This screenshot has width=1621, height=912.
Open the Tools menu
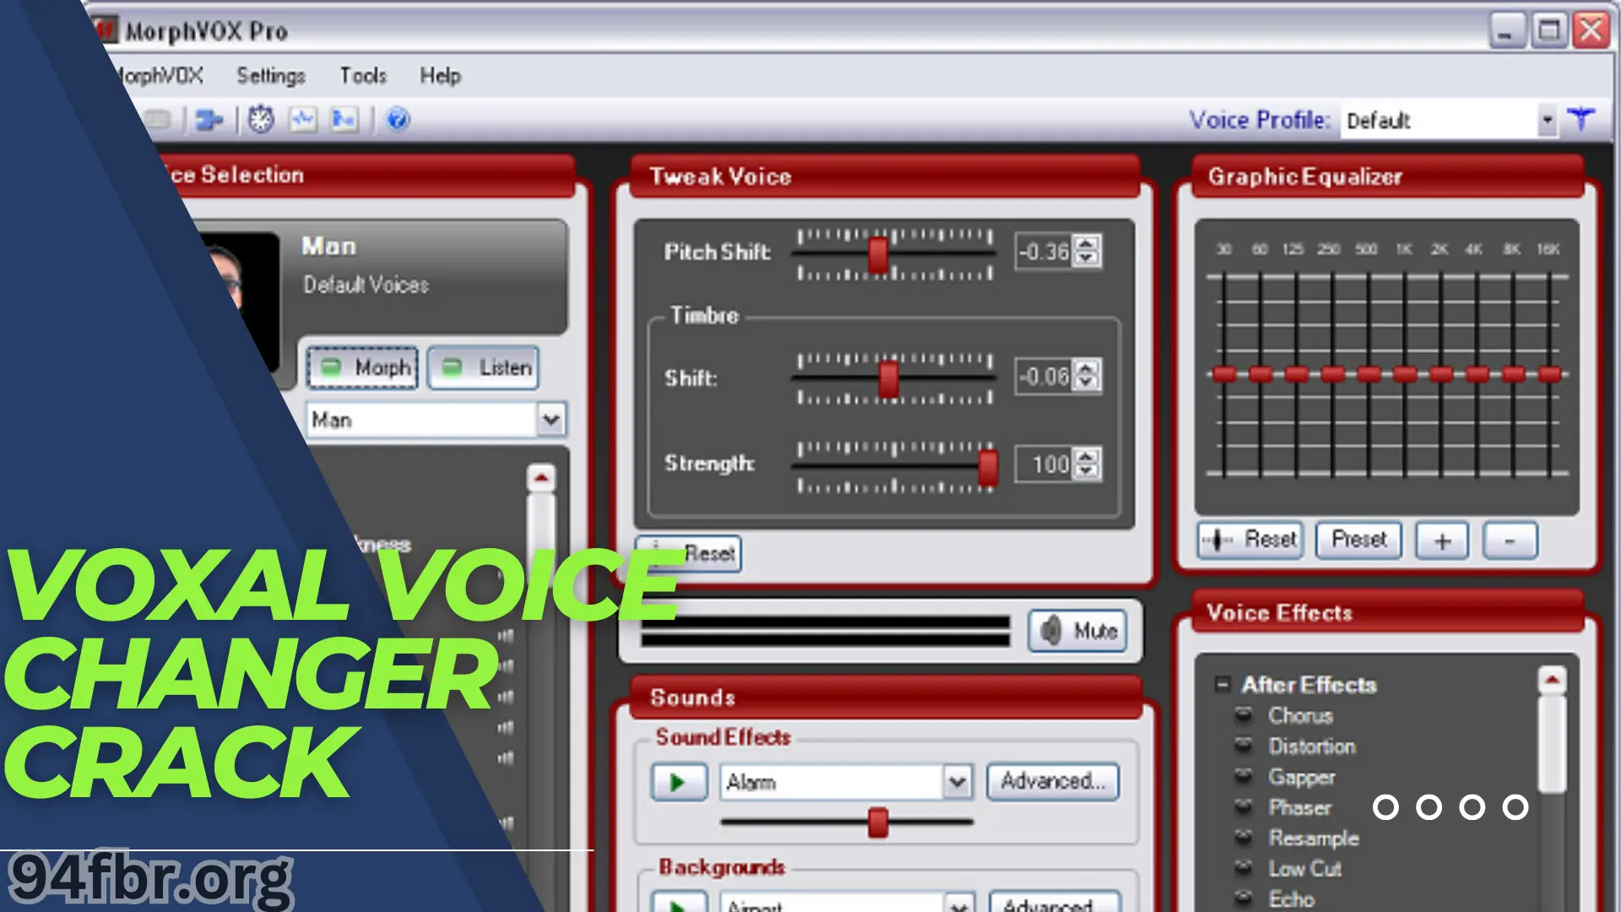pyautogui.click(x=363, y=76)
